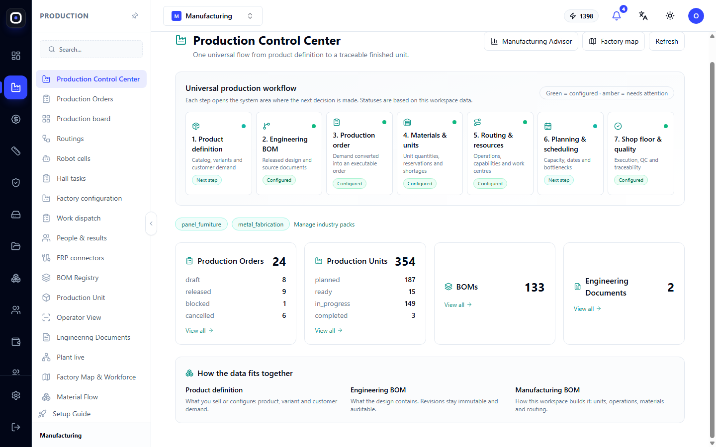Screen dimensions: 716x447
Task: Open the finance dollar icon in left rail
Action: click(x=16, y=119)
